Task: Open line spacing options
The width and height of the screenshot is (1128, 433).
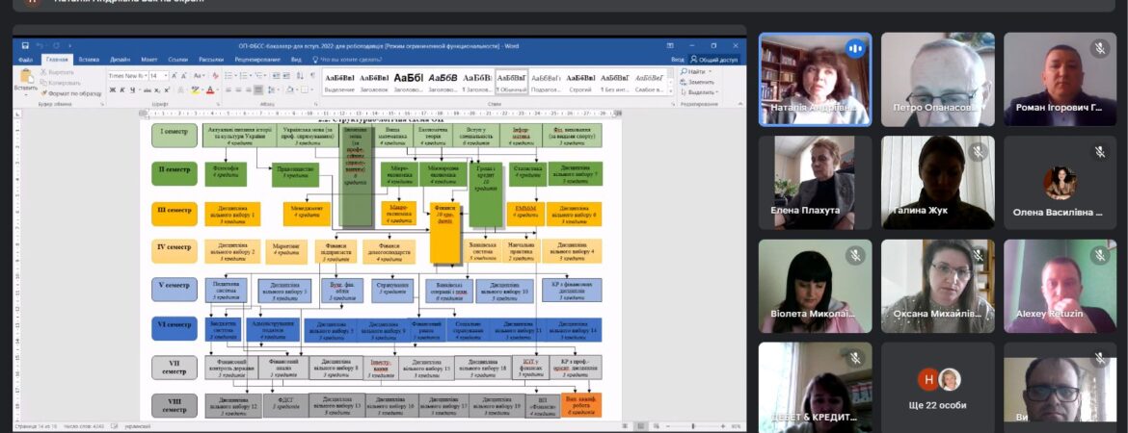Action: [272, 89]
